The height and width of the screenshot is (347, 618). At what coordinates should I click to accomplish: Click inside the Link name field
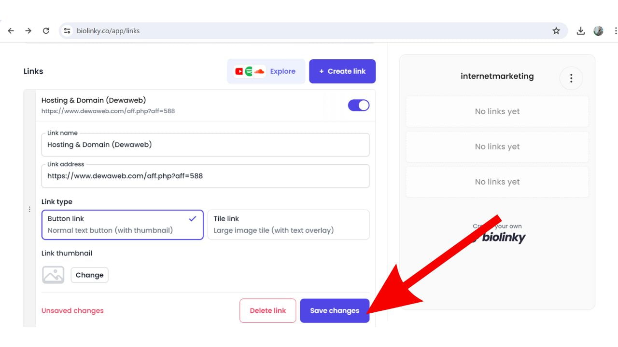[205, 145]
